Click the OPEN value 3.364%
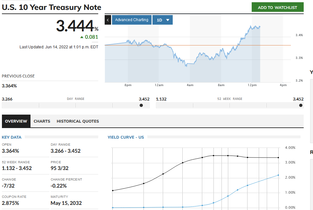313x210 pixels. (10, 151)
